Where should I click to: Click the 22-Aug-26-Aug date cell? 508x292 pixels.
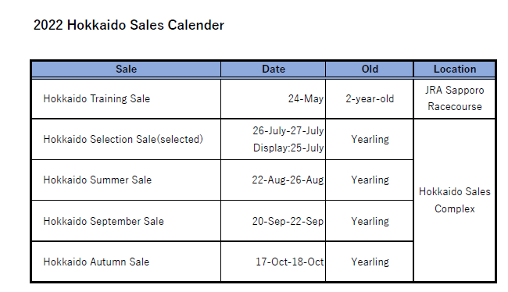(x=273, y=180)
